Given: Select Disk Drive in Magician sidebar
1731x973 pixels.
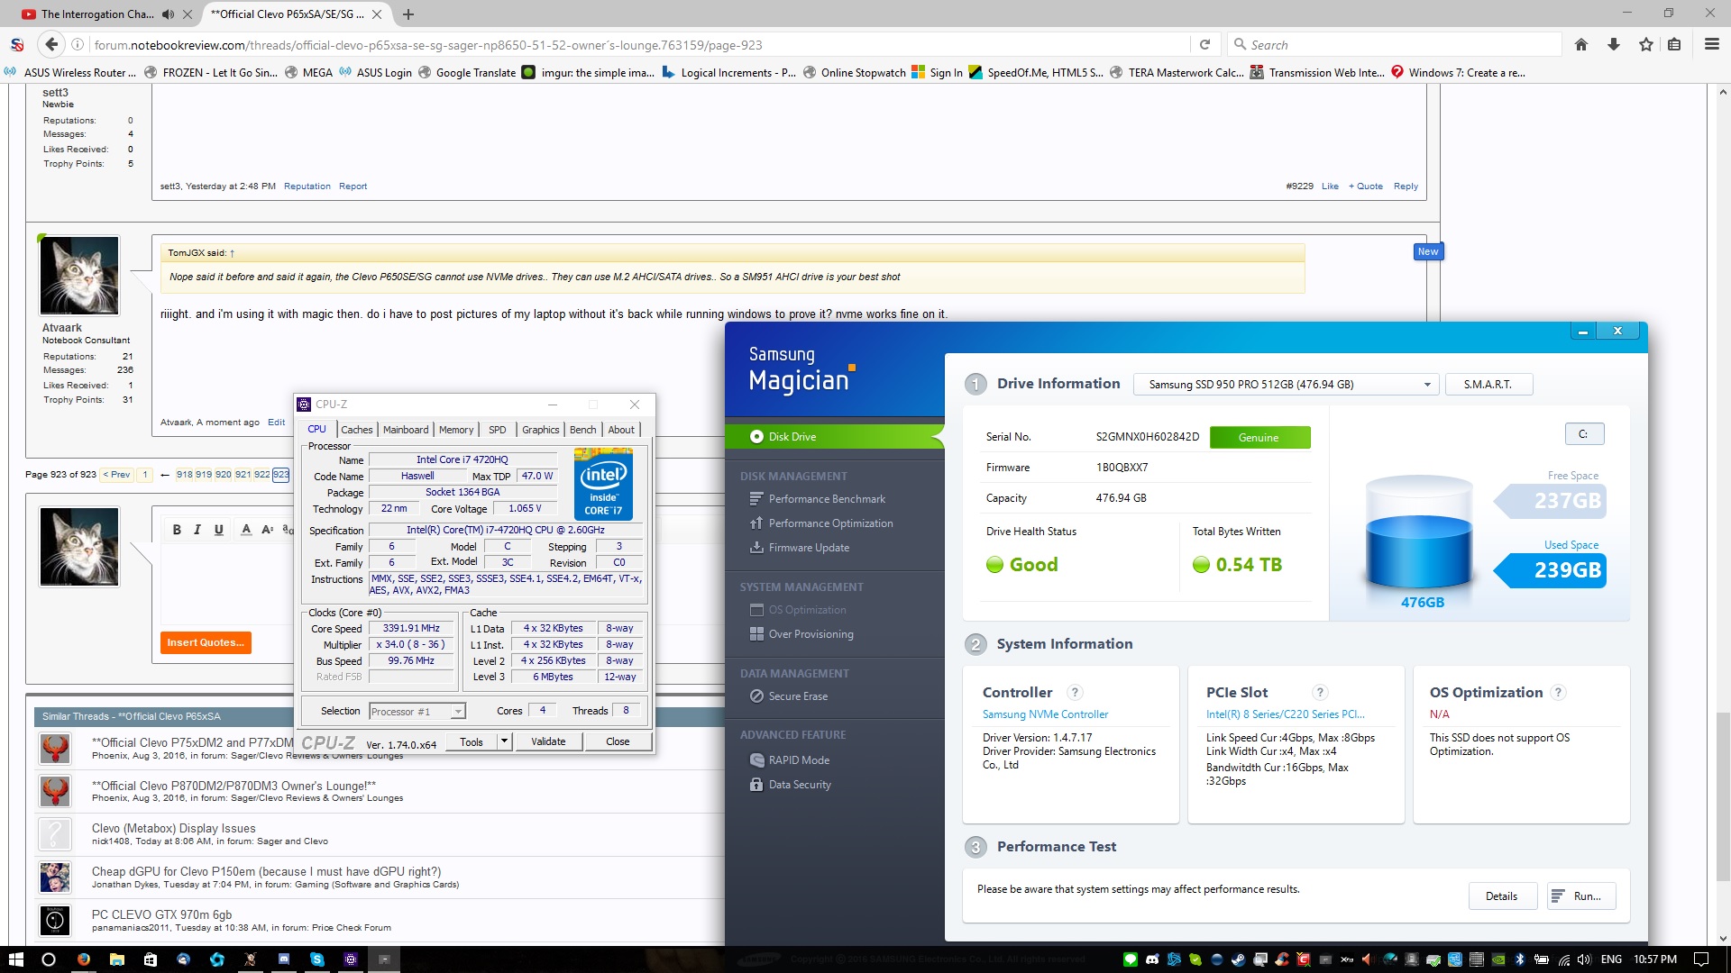Looking at the screenshot, I should pos(833,437).
